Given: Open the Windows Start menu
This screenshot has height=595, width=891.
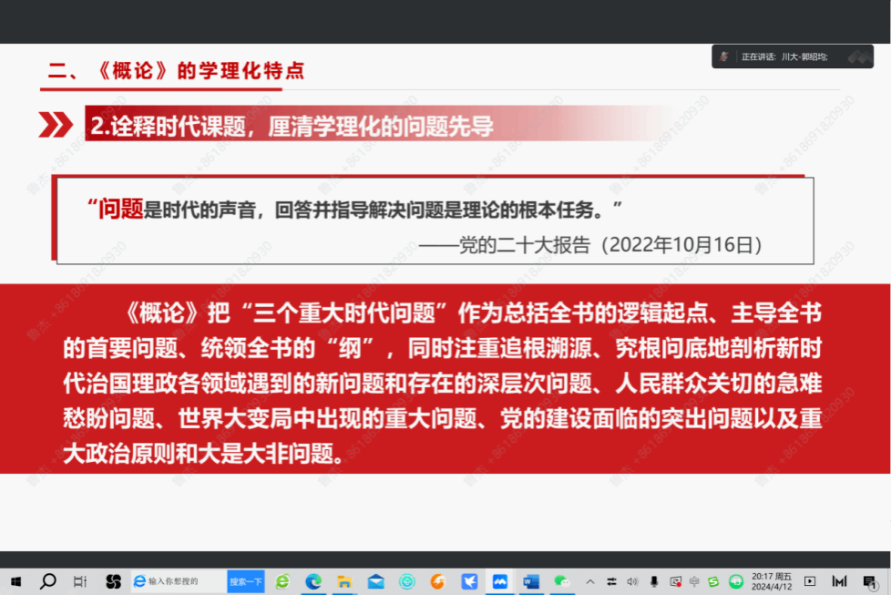Looking at the screenshot, I should pos(15,581).
